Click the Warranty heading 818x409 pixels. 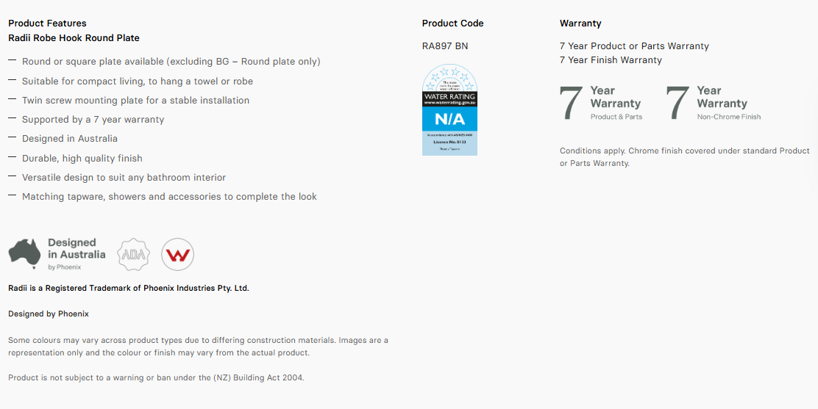pos(580,23)
